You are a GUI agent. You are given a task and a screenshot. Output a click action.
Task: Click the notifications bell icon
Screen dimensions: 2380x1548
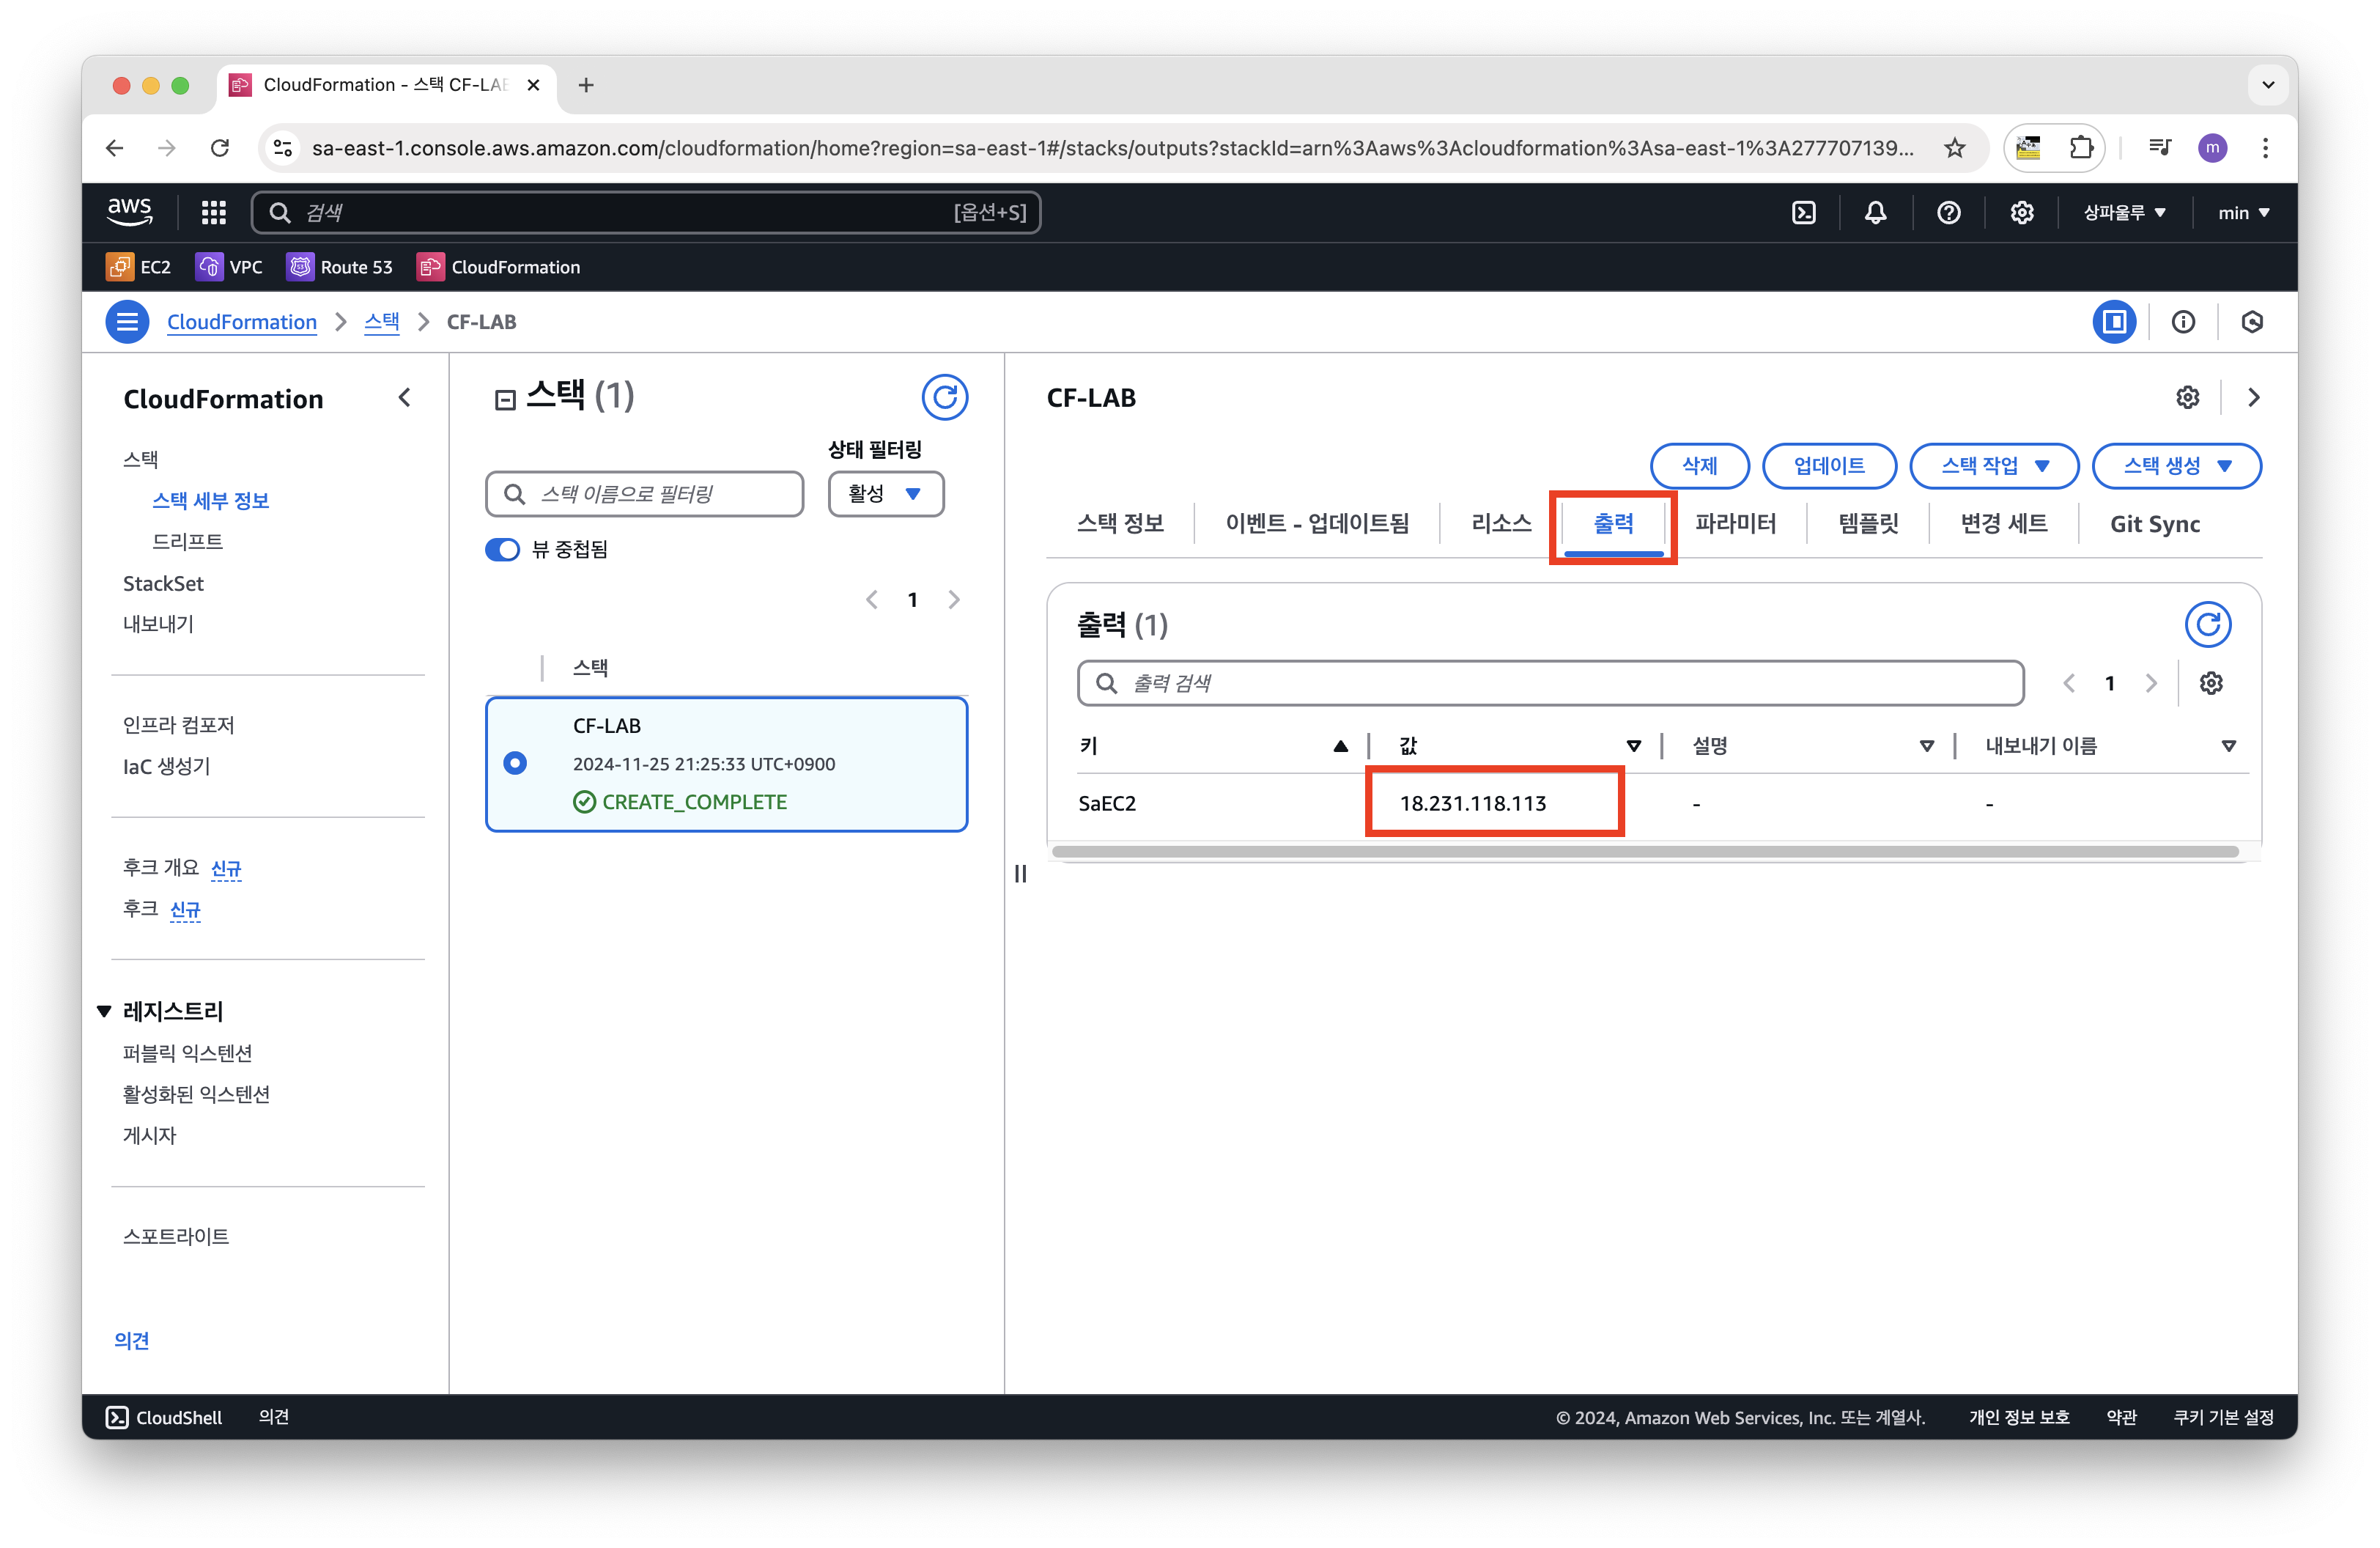click(1875, 212)
